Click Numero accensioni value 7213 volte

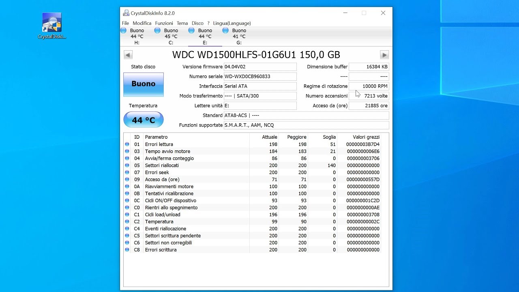click(x=369, y=96)
